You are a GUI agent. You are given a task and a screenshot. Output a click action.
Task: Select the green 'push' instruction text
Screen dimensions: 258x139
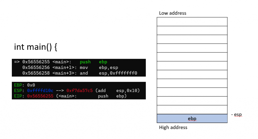tap(85, 62)
